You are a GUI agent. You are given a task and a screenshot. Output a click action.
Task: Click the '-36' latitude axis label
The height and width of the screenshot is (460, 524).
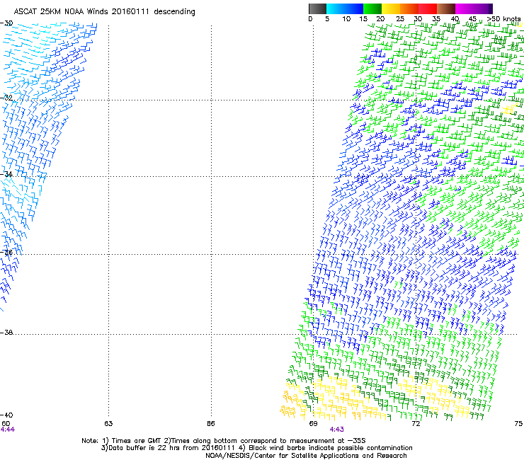6,252
